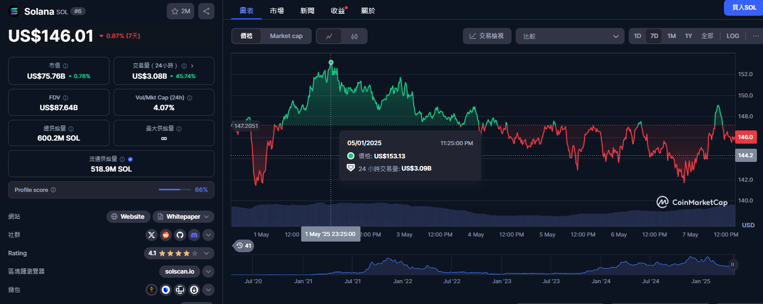Select the Market cap toggle
This screenshot has height=304, width=763.
(x=286, y=36)
